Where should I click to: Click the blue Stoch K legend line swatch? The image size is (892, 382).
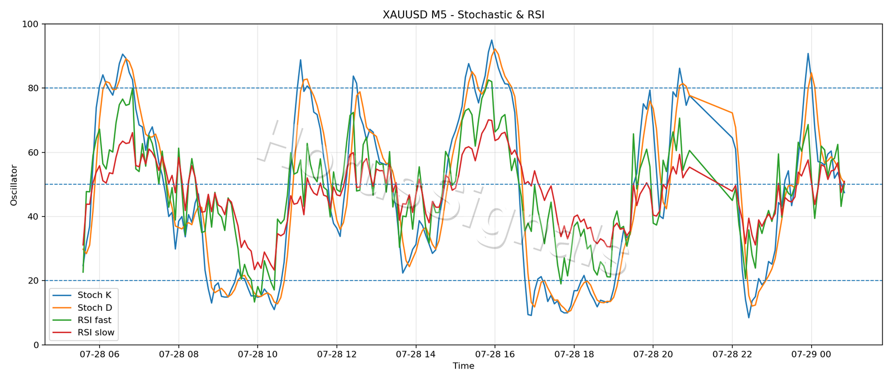point(62,296)
